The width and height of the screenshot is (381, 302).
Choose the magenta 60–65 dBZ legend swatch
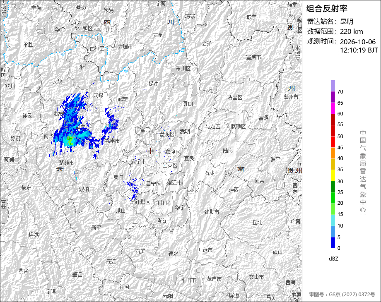(x=333, y=108)
